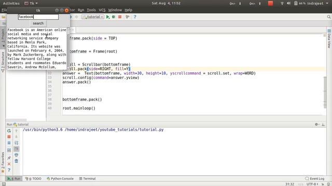Open the Structure side panel
Viewport: 332px width, 186px height.
point(3,62)
